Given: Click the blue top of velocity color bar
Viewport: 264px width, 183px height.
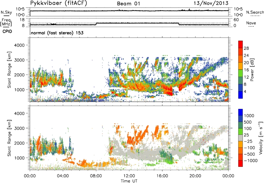Looking at the screenshot, I should coord(241,112).
